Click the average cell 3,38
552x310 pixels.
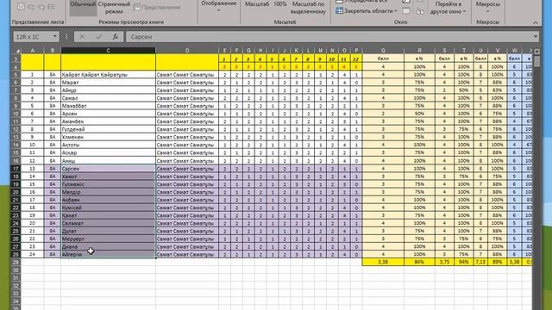(383, 262)
